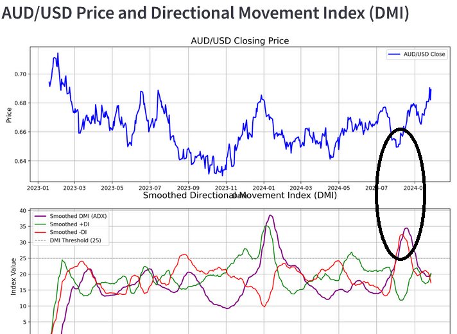Click the Smoothed -DI legend label
Image resolution: width=457 pixels, height=334 pixels.
pos(68,232)
